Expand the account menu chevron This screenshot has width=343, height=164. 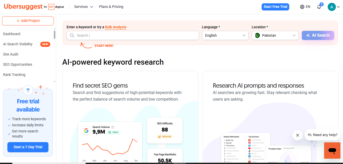[x=338, y=7]
